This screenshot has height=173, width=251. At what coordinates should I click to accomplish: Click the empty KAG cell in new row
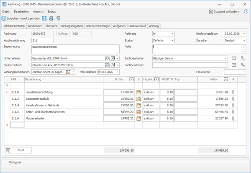click(x=17, y=125)
